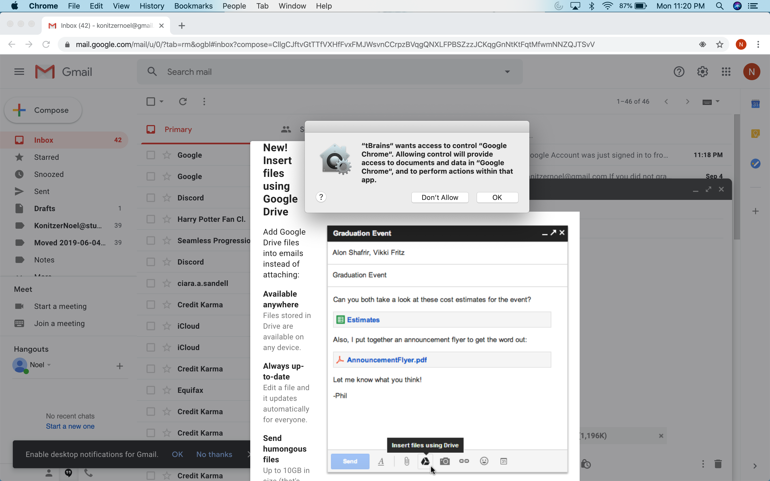770x481 pixels.
Task: Open the Bookmarks menu in menu bar
Action: [x=193, y=6]
